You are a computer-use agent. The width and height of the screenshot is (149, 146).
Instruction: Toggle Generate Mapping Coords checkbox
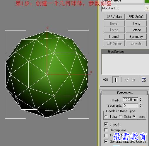click(x=106, y=141)
